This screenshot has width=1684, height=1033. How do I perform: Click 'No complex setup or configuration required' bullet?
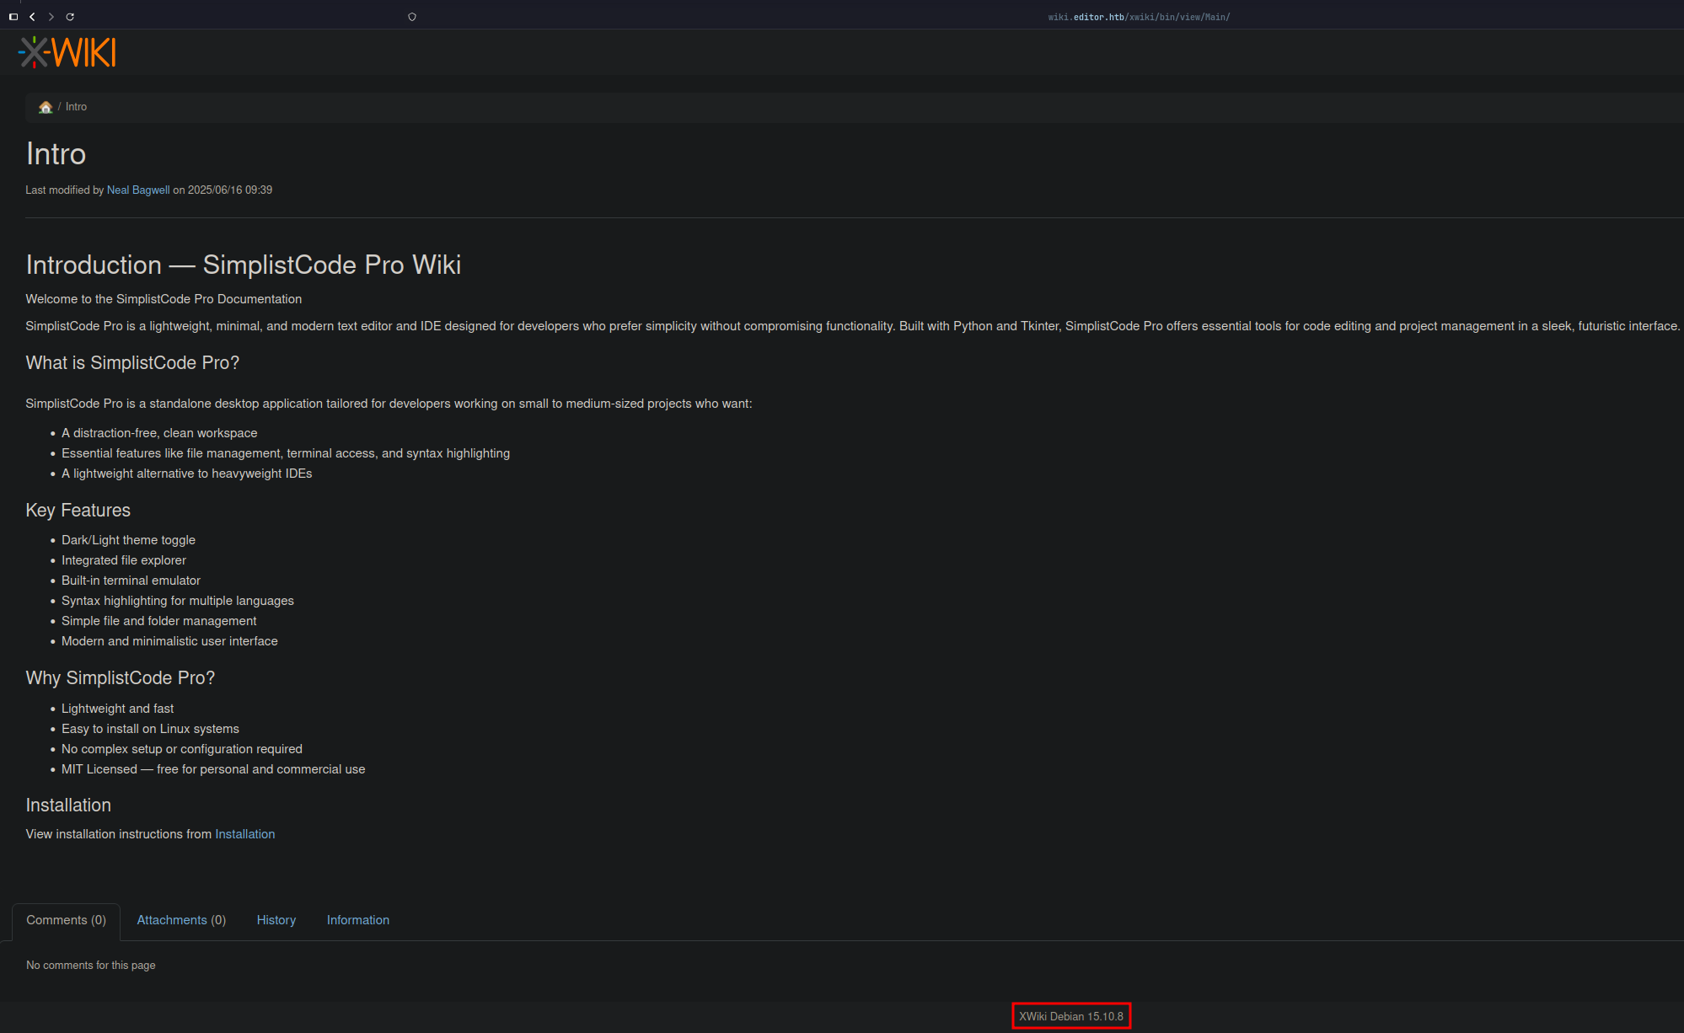[x=182, y=749]
